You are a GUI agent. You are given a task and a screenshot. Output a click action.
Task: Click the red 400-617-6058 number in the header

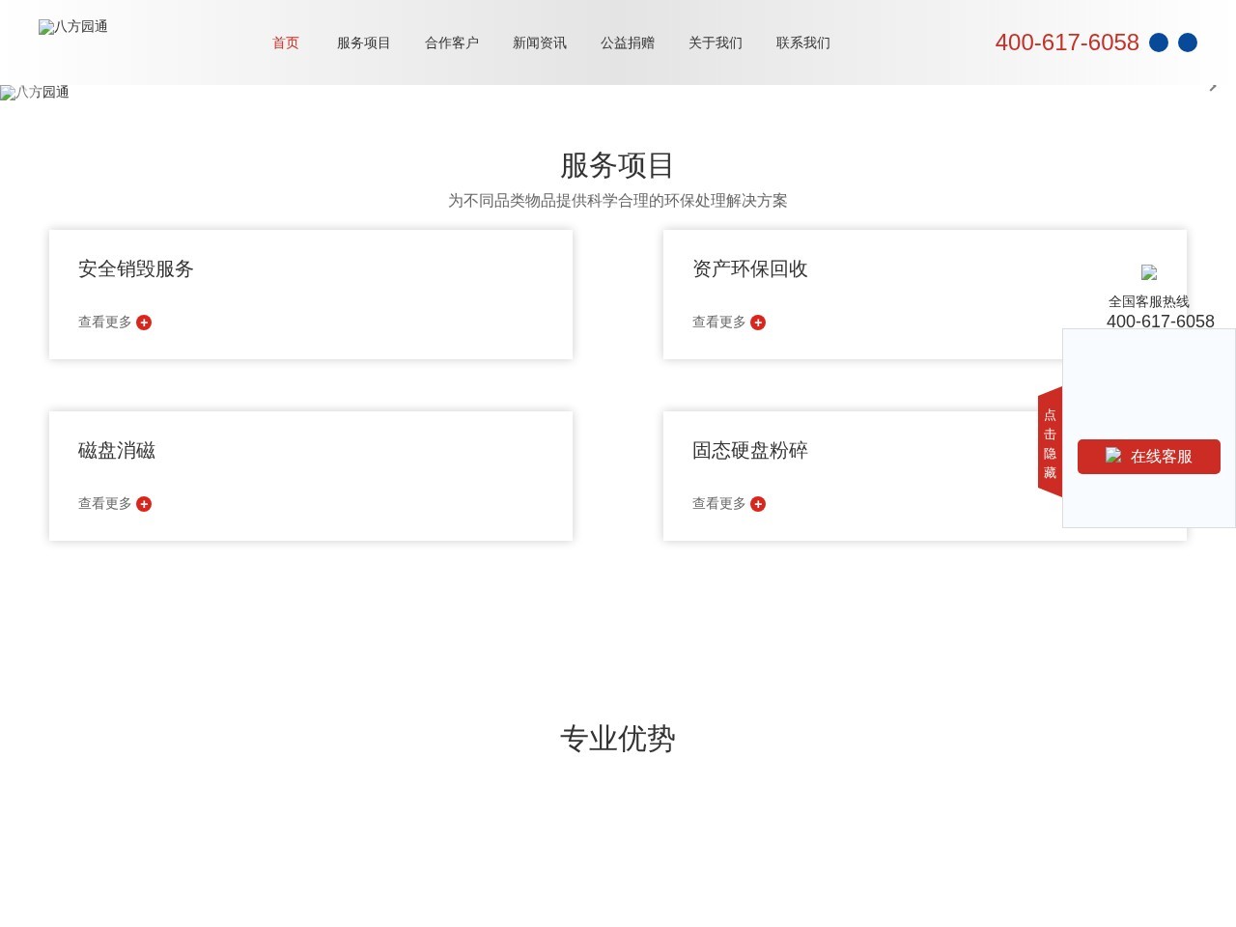[x=1067, y=42]
